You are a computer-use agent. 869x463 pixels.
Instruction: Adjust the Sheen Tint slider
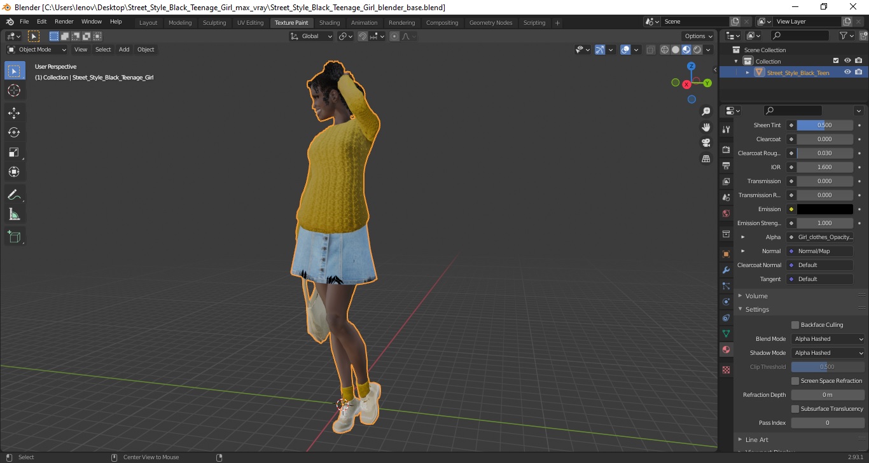[824, 125]
